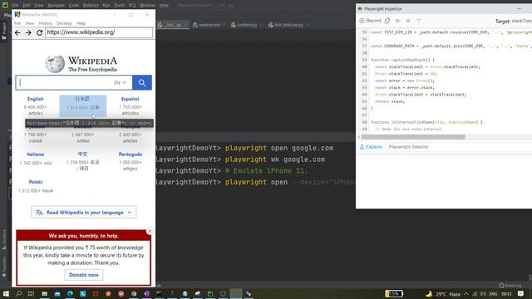Open the Chinese 中文 Wikipedia link
This screenshot has width=532, height=299.
pyautogui.click(x=82, y=154)
